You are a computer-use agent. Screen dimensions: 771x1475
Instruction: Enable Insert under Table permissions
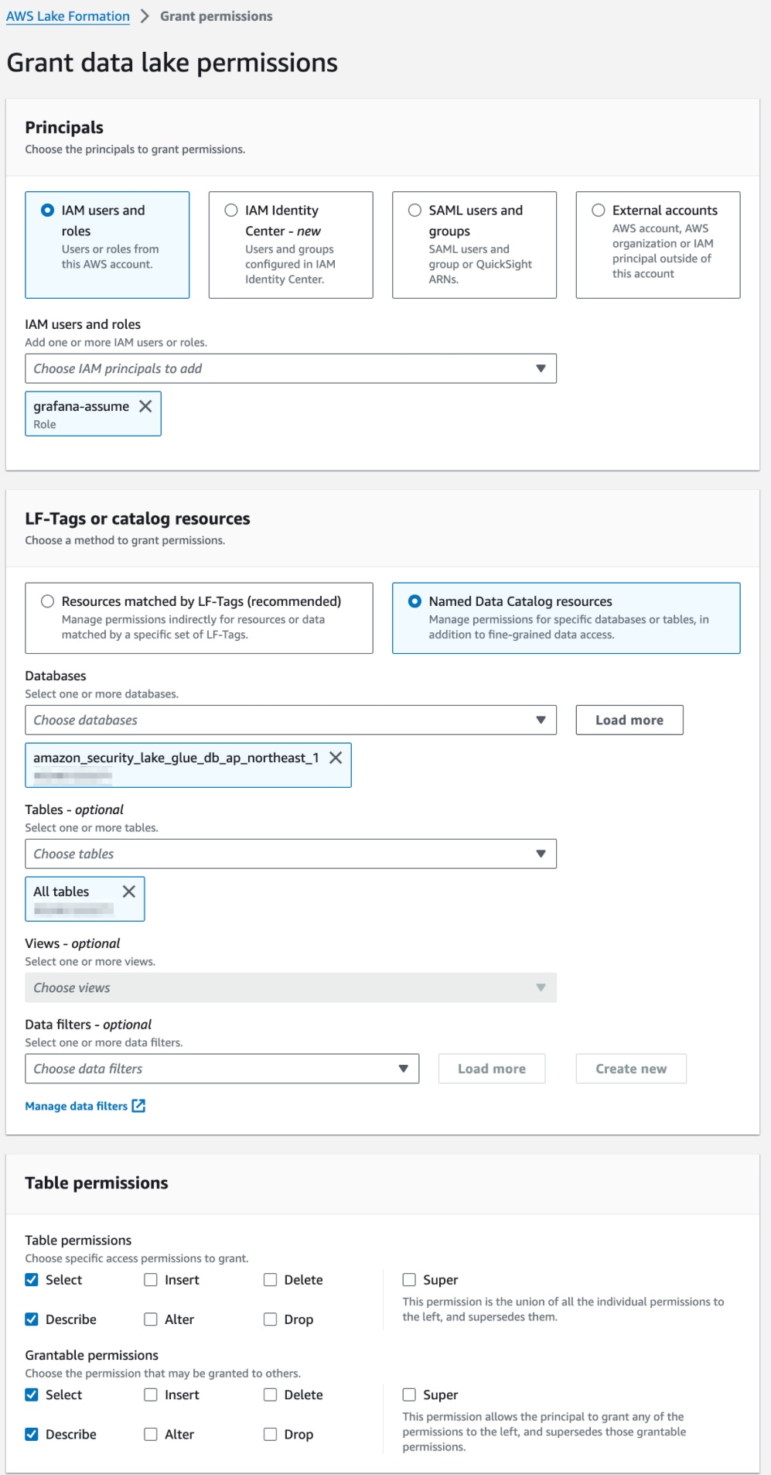tap(151, 1280)
